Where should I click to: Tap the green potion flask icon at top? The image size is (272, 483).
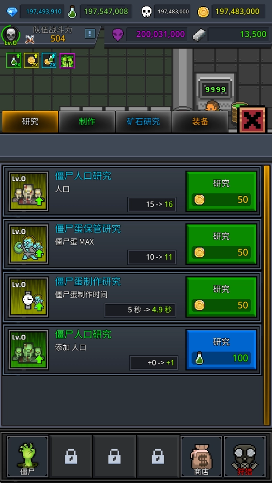pos(72,12)
